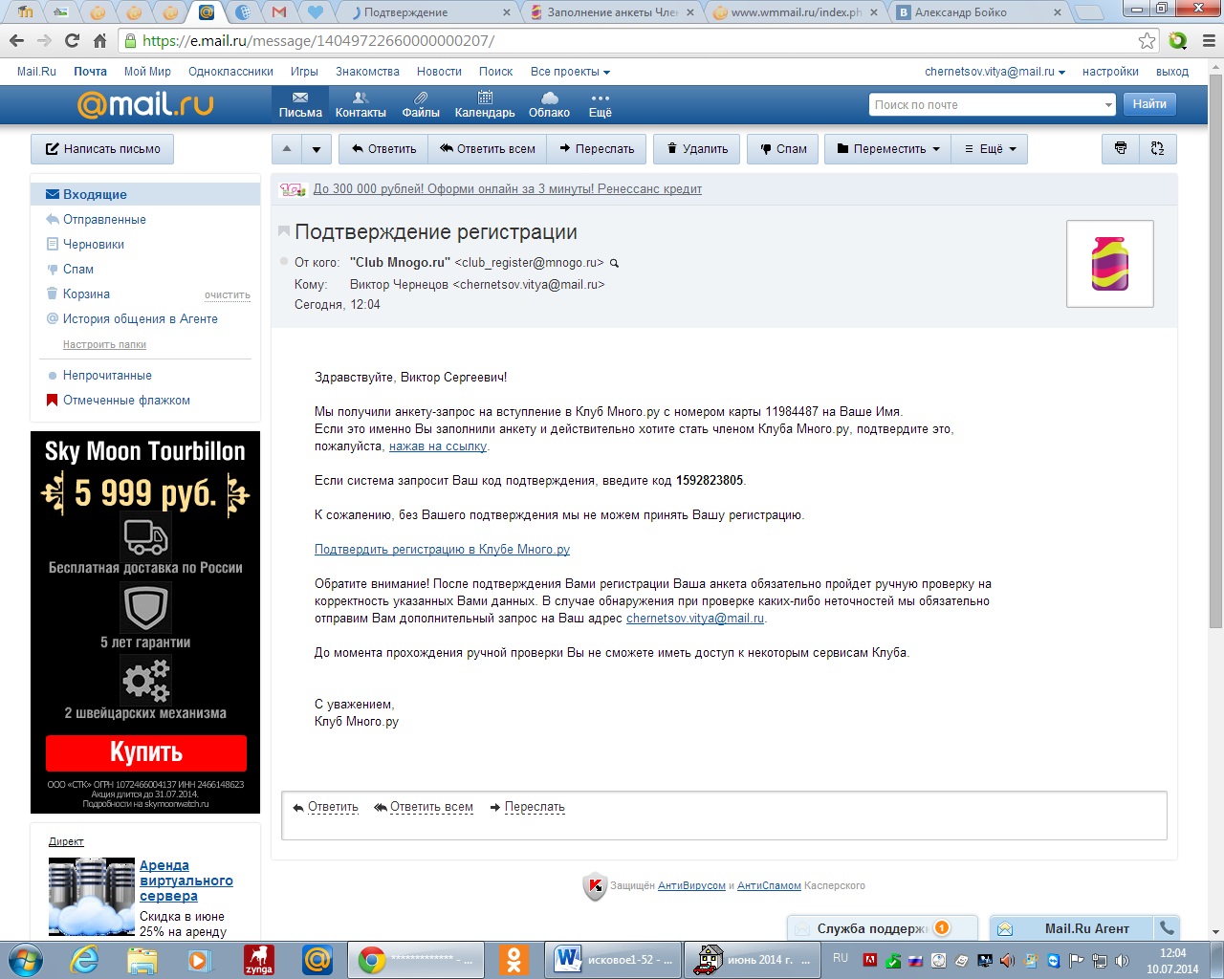
Task: Click the phone icon in Mail.Ru Агент bar
Action: coord(1167,927)
